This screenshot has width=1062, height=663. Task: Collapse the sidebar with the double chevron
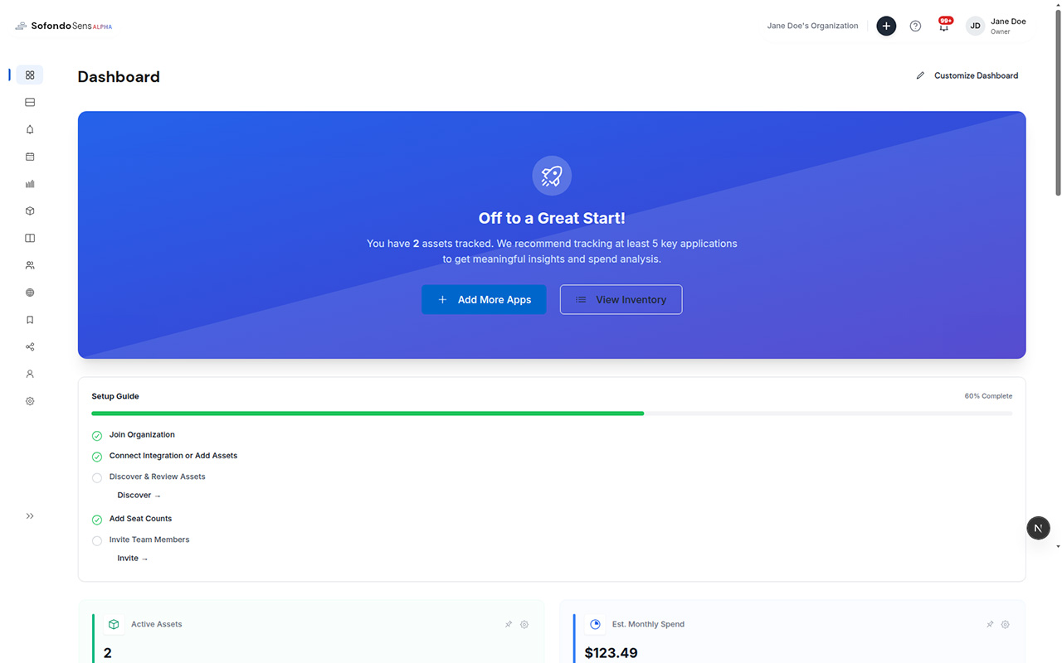tap(29, 515)
